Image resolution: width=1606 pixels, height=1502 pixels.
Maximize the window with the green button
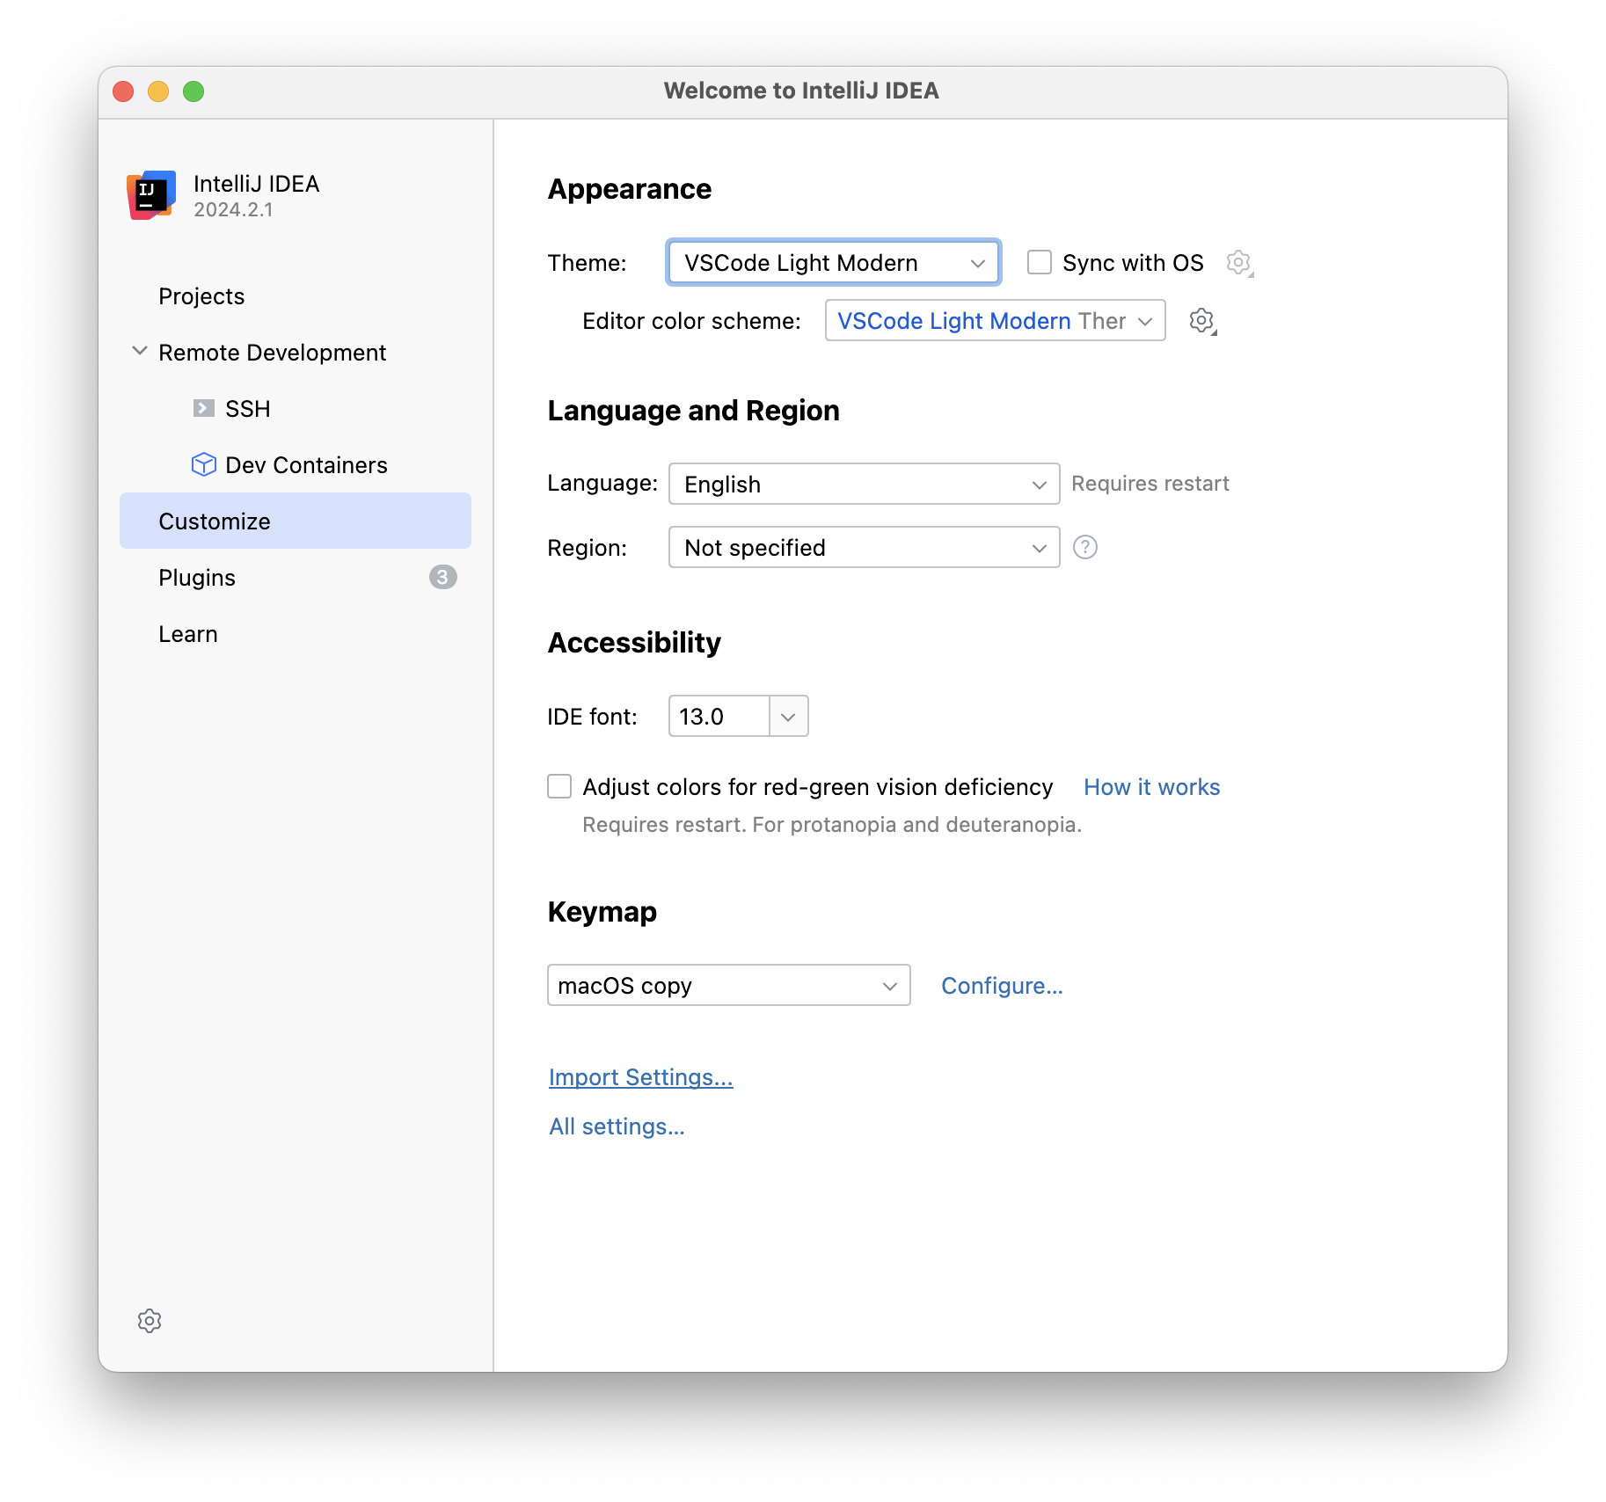click(x=193, y=91)
